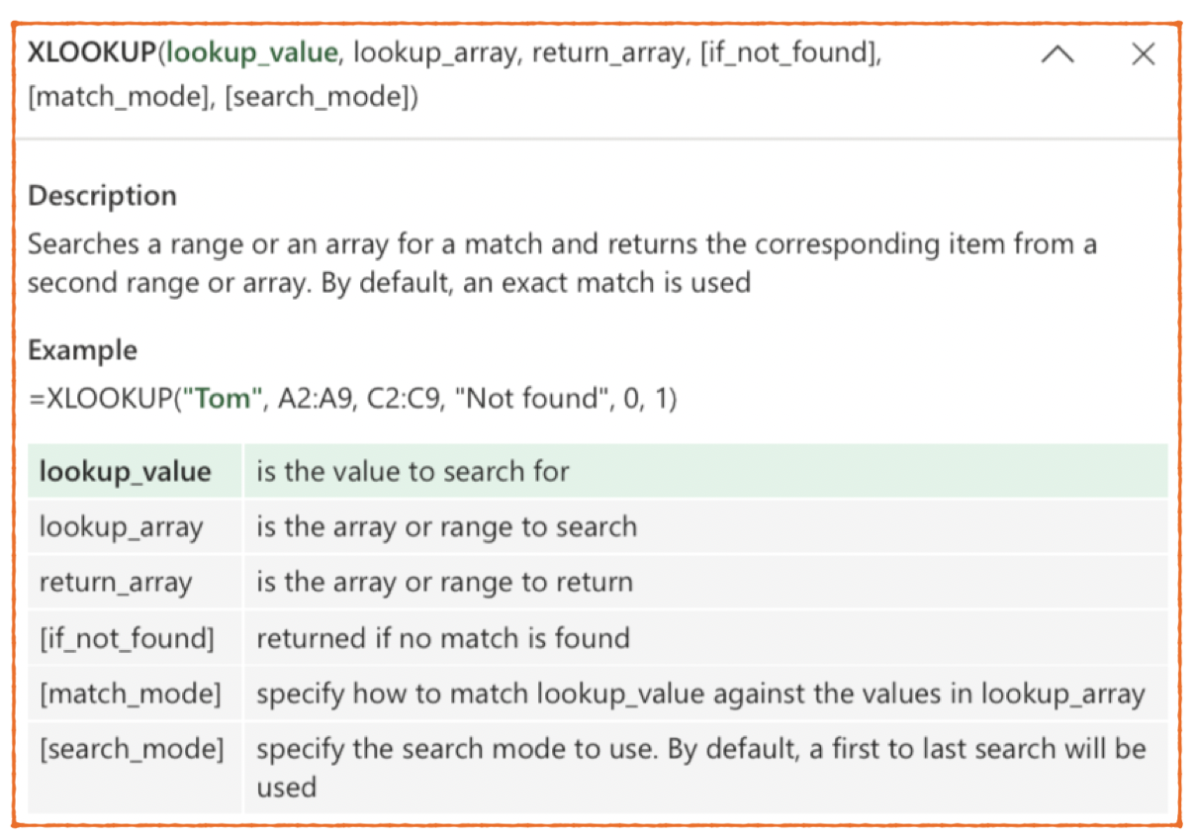Image resolution: width=1195 pixels, height=840 pixels.
Task: Select the highlighted lookup_value row label
Action: 125,471
